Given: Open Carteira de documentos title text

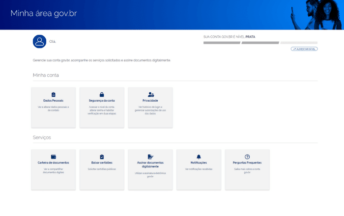Looking at the screenshot, I should point(53,162).
